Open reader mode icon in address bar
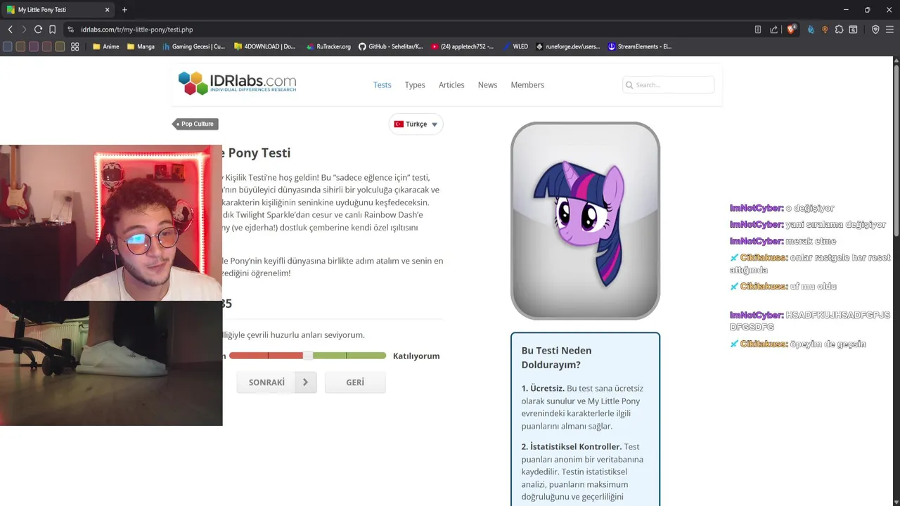The height and width of the screenshot is (506, 900). [757, 30]
